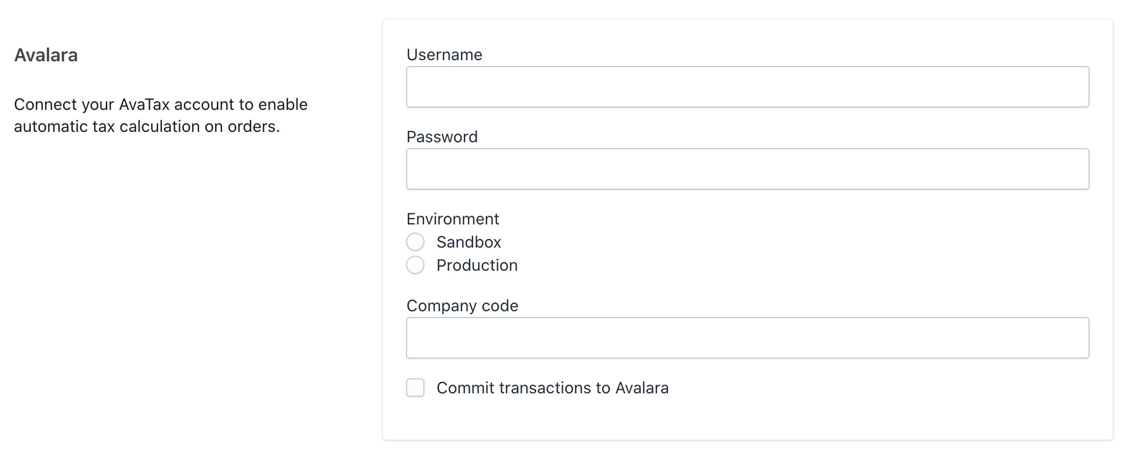Focus the Password text box

click(x=747, y=169)
